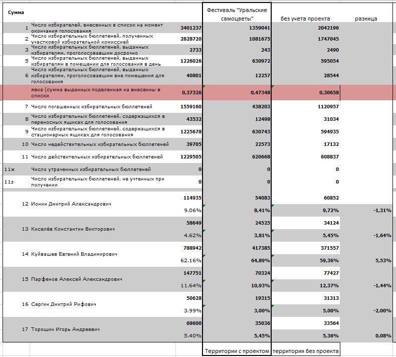Select label 'Число утраченных избирательных бюллетеней'
Screen dimensions: 396x357
click(x=91, y=169)
